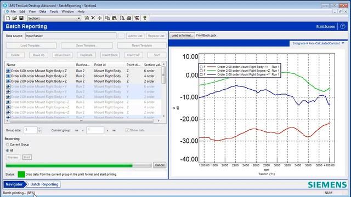Click the Current group number field

pyautogui.click(x=95, y=130)
